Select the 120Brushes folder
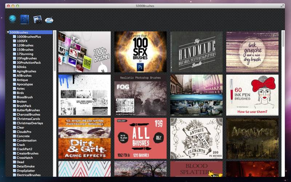291x182 pixels. click(x=23, y=45)
